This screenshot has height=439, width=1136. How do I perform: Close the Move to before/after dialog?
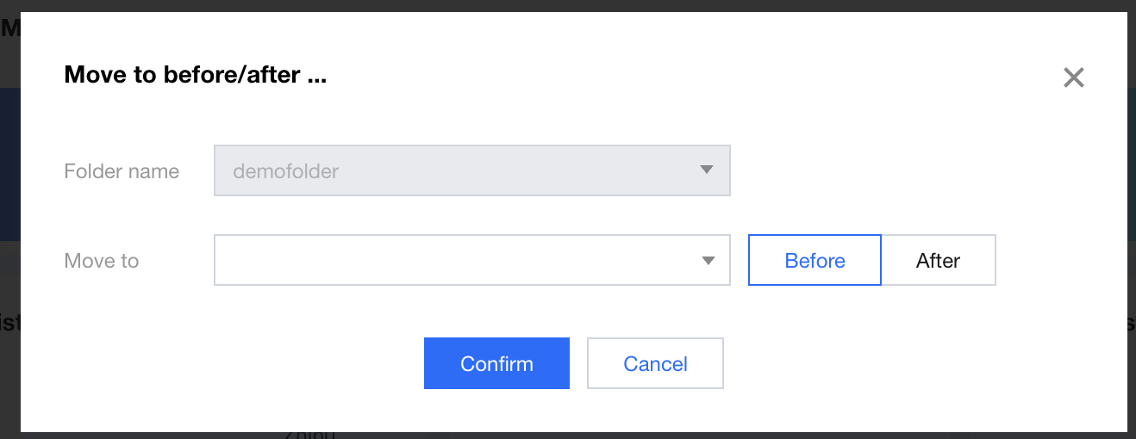(x=1073, y=77)
